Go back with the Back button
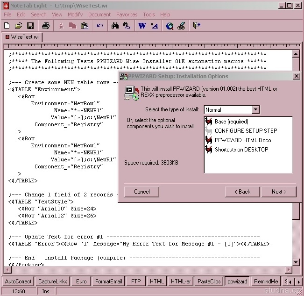 (x=242, y=192)
